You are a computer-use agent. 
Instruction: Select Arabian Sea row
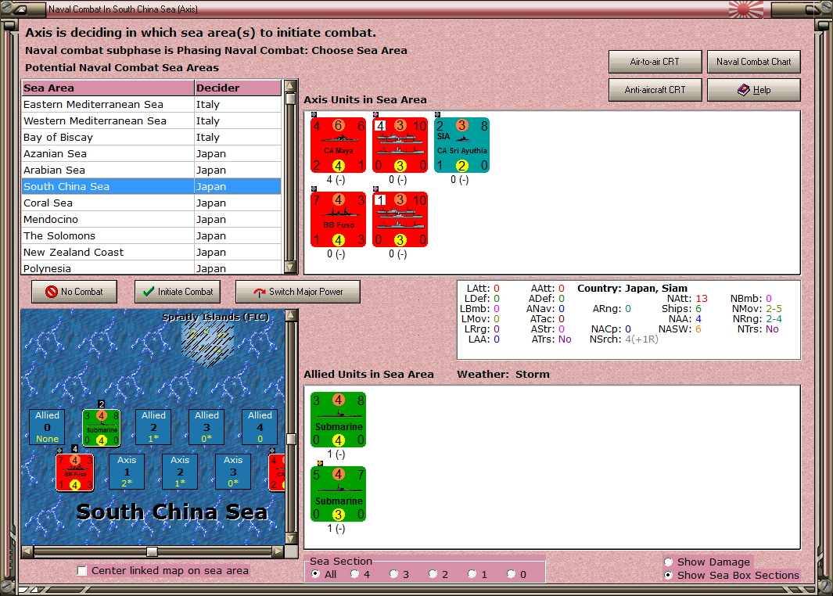tap(152, 170)
